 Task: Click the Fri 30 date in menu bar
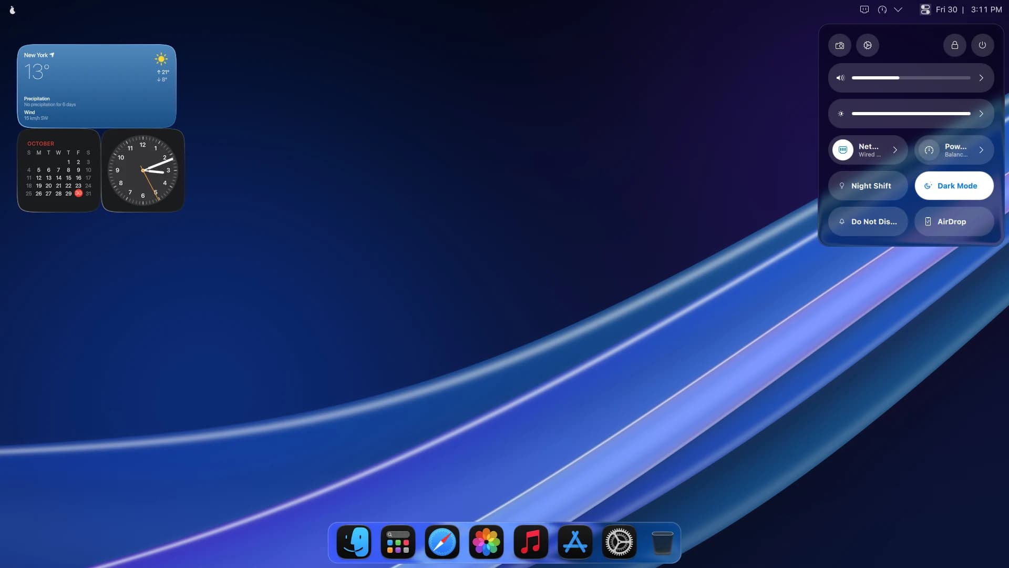[946, 9]
